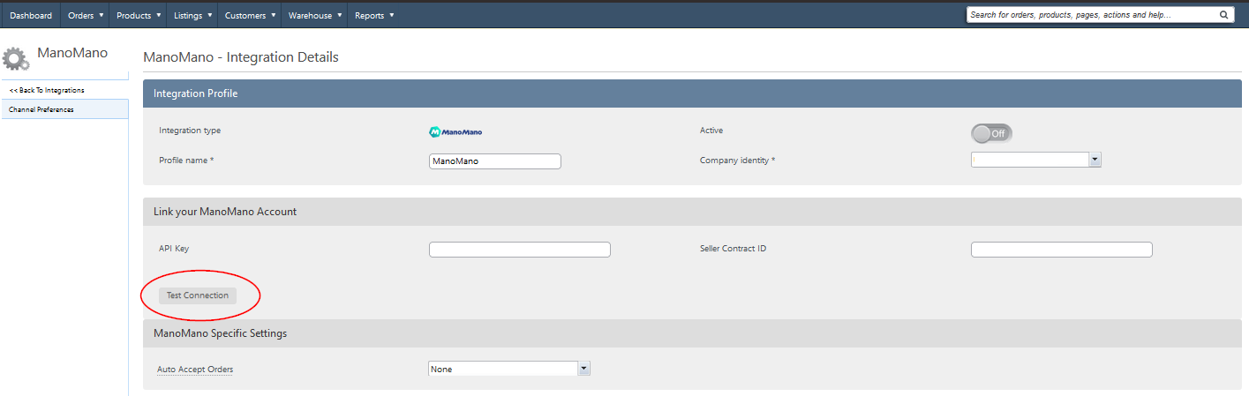
Task: Click the ManoMano gear icon
Action: click(16, 57)
